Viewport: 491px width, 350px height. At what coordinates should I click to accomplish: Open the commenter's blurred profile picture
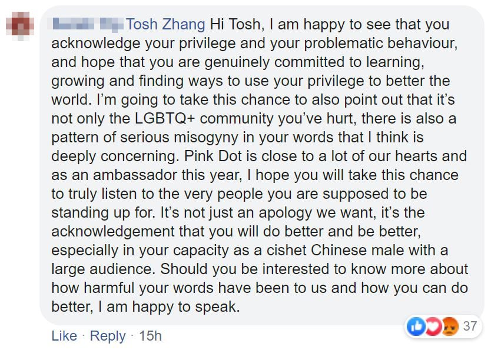[20, 25]
